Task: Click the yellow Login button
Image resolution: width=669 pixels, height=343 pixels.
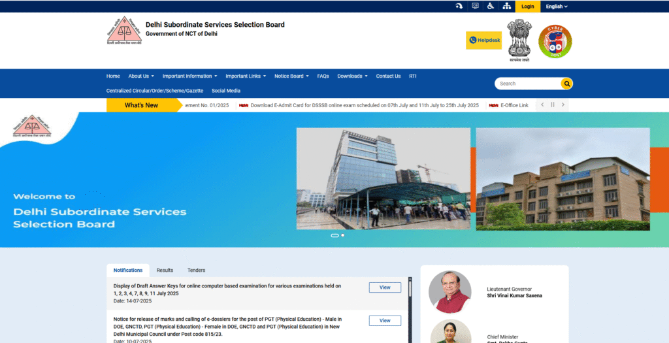Action: (x=528, y=7)
